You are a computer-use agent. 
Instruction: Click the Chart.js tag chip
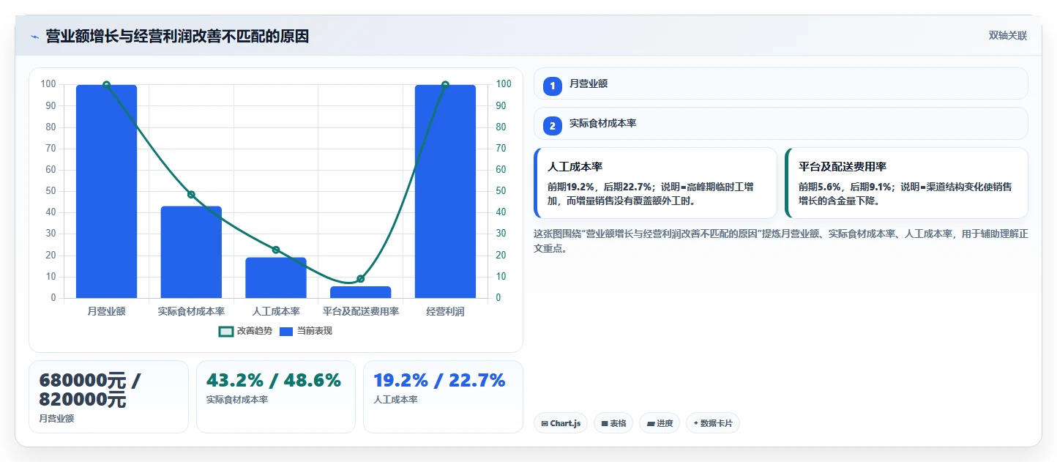pyautogui.click(x=561, y=423)
